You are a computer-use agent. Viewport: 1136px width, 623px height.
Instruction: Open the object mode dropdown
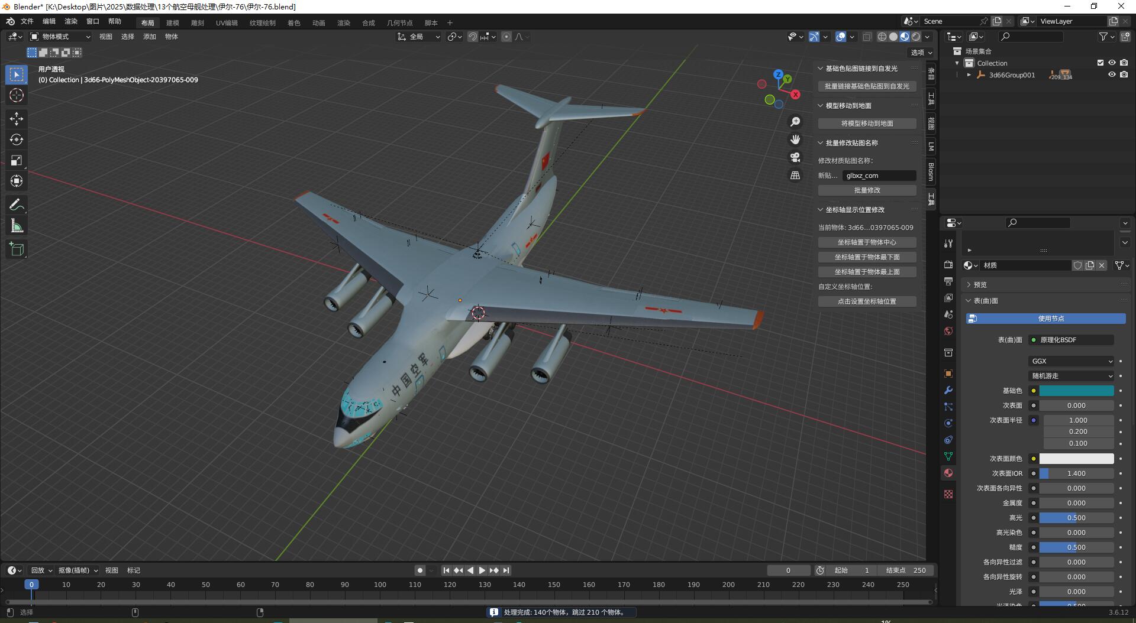click(60, 37)
